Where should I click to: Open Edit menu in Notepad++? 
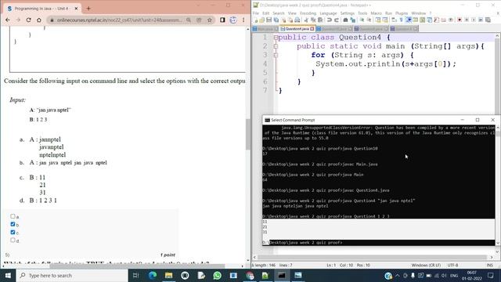coord(266,13)
